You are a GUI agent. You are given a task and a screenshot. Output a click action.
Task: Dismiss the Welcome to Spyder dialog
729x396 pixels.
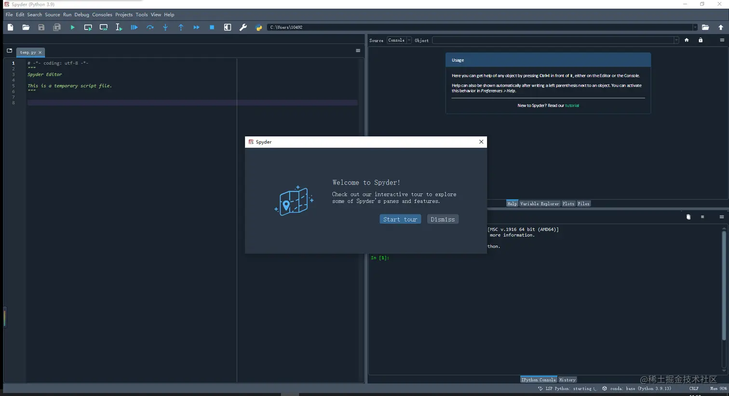[x=443, y=219]
